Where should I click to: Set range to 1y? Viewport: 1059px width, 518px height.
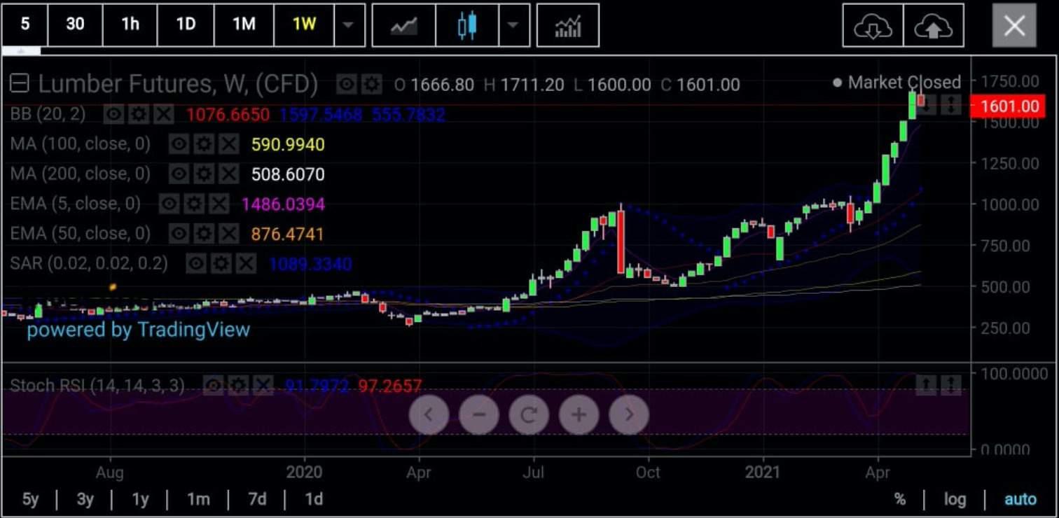(x=140, y=499)
